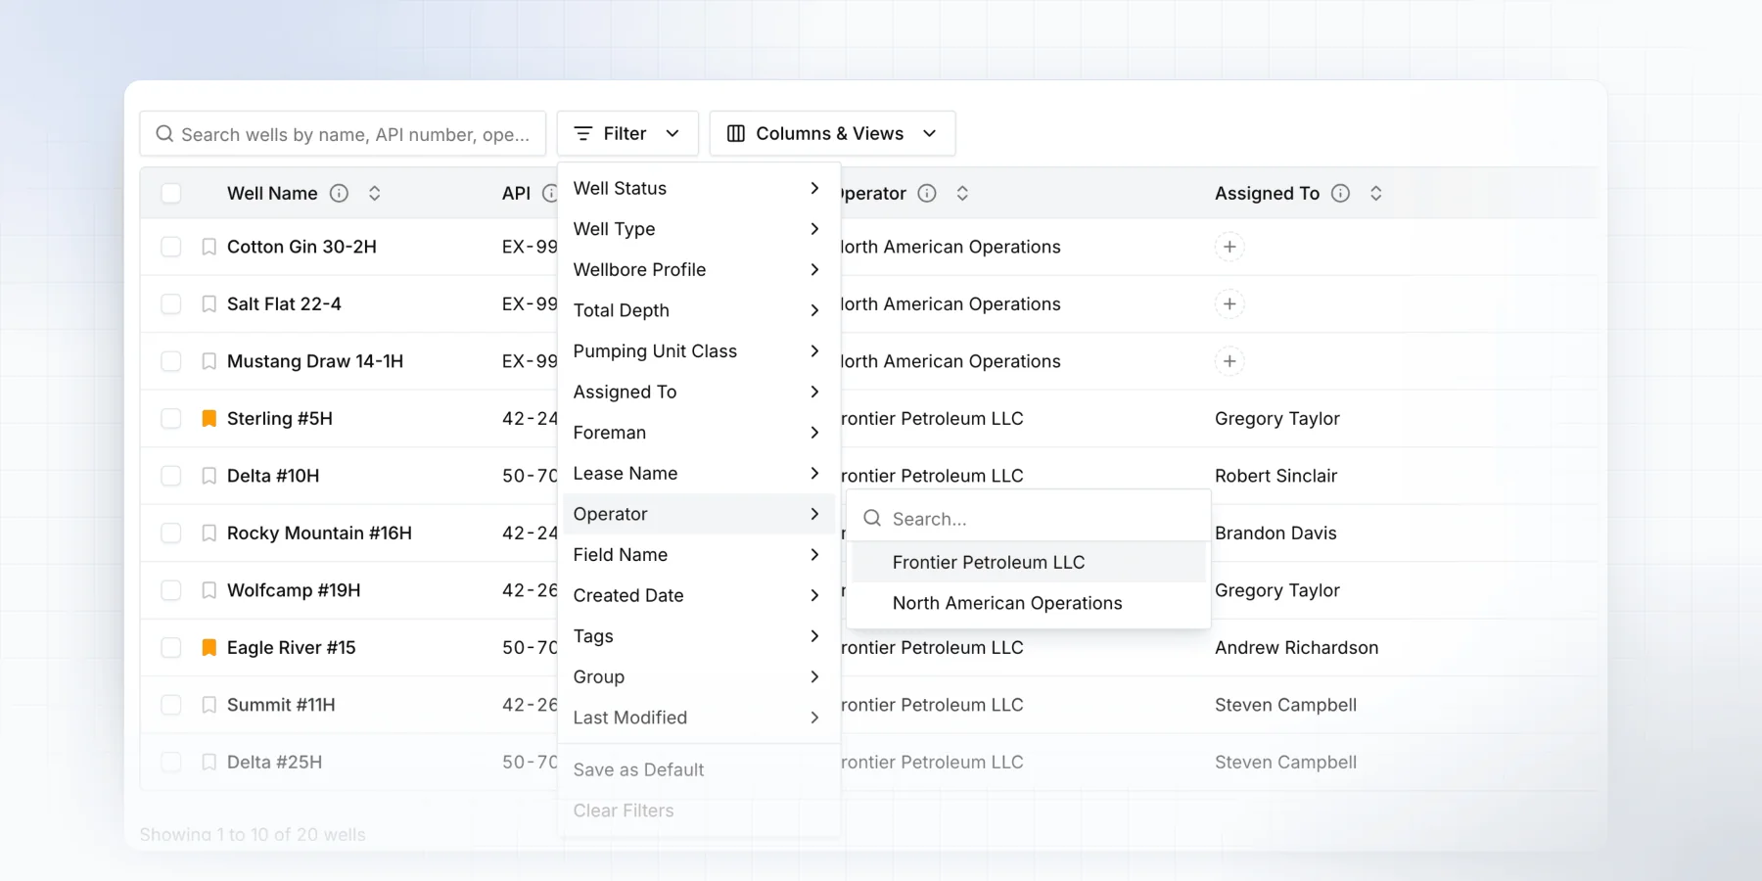Screen dimensions: 1762x881
Task: Select the Sterling #5H row checkbox
Action: tap(171, 419)
